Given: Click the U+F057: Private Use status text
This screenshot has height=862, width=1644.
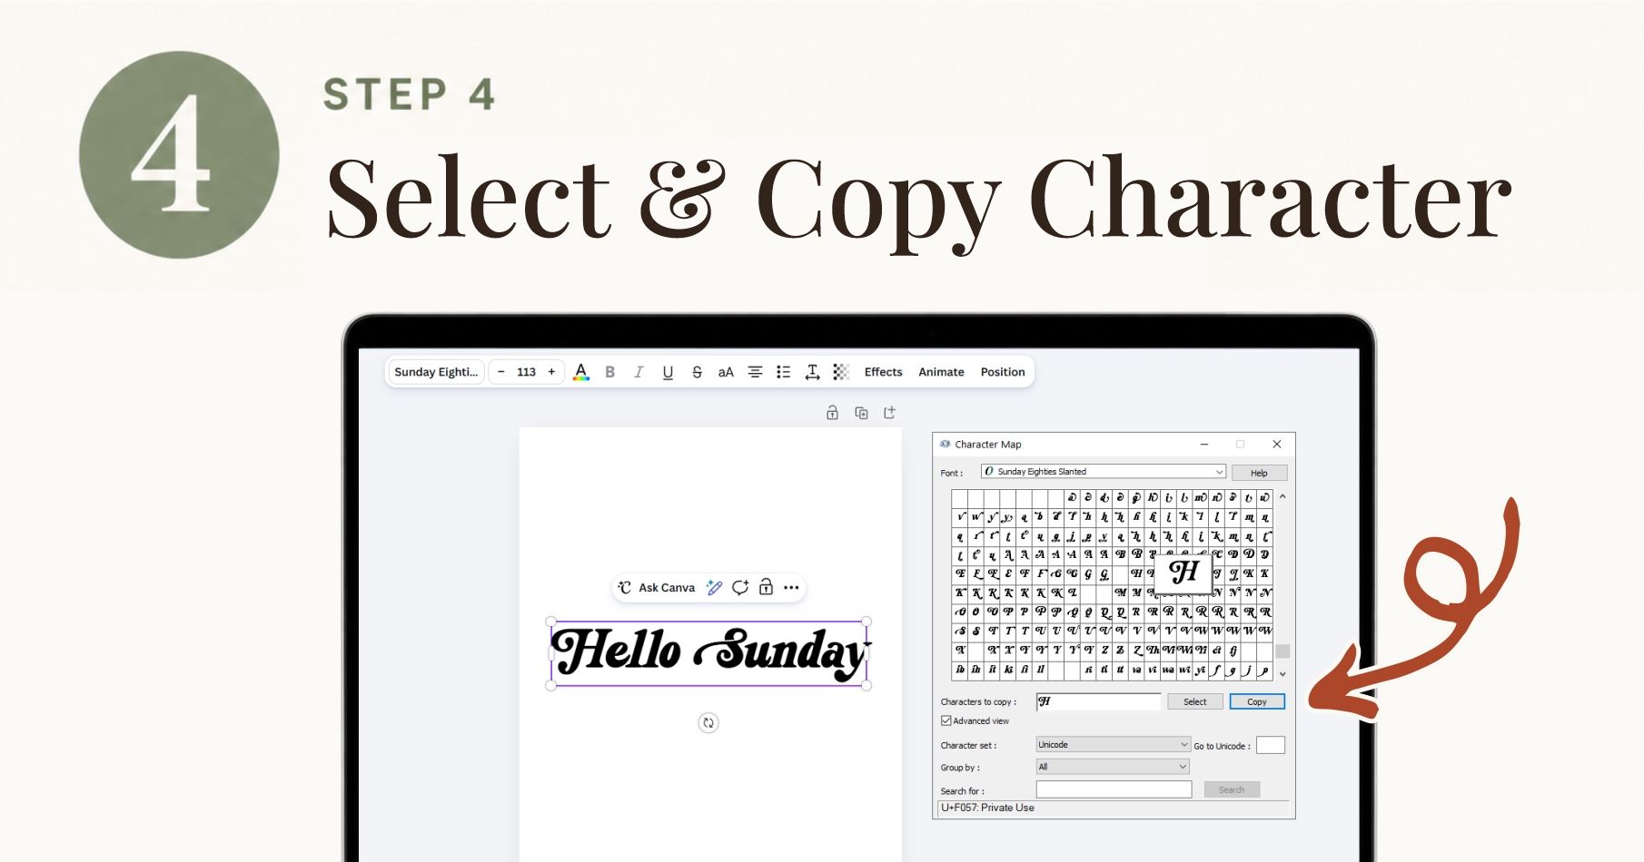Looking at the screenshot, I should click(x=987, y=808).
